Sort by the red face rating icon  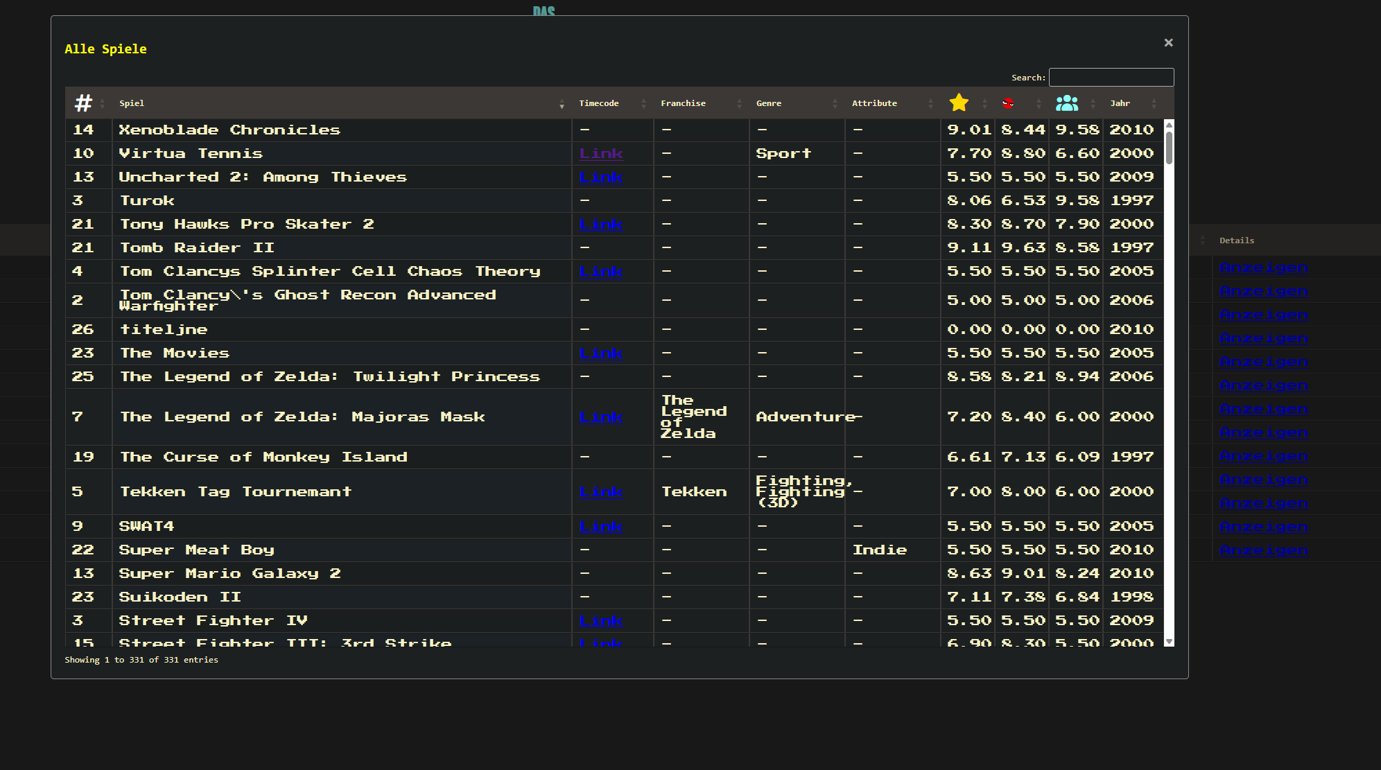(1008, 103)
